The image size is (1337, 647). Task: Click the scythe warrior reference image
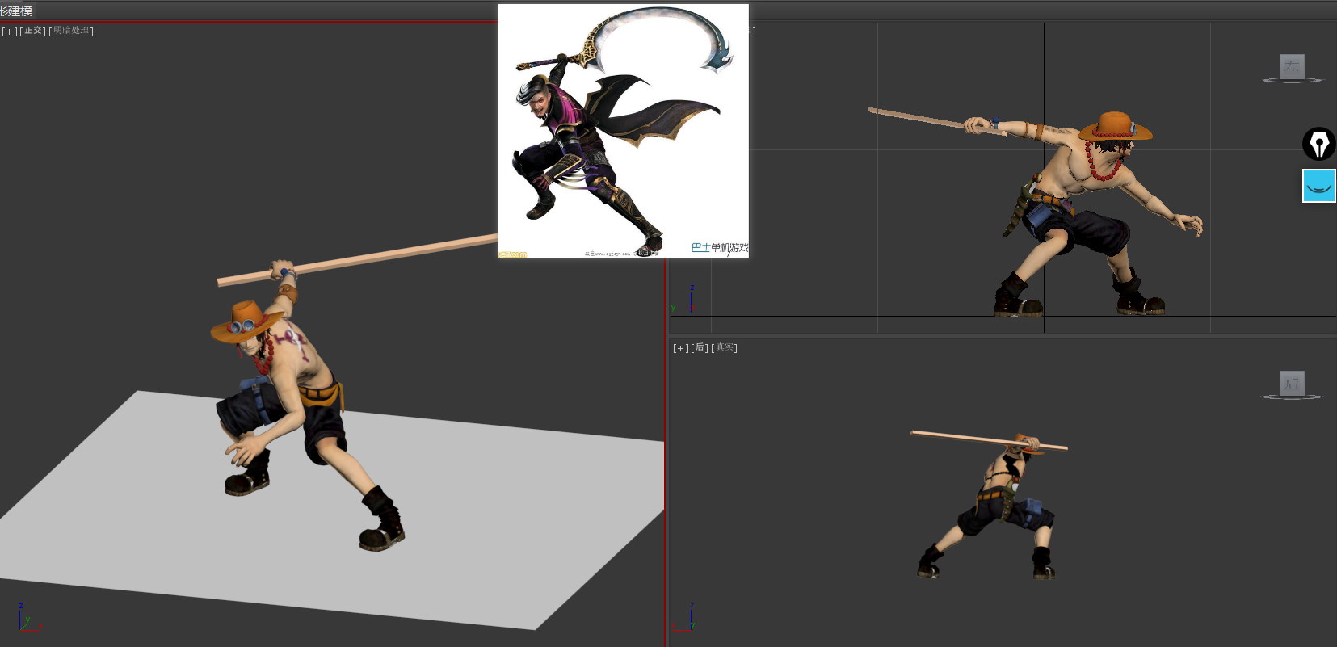pos(624,131)
